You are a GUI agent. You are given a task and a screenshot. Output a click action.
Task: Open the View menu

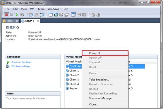tap(24, 9)
